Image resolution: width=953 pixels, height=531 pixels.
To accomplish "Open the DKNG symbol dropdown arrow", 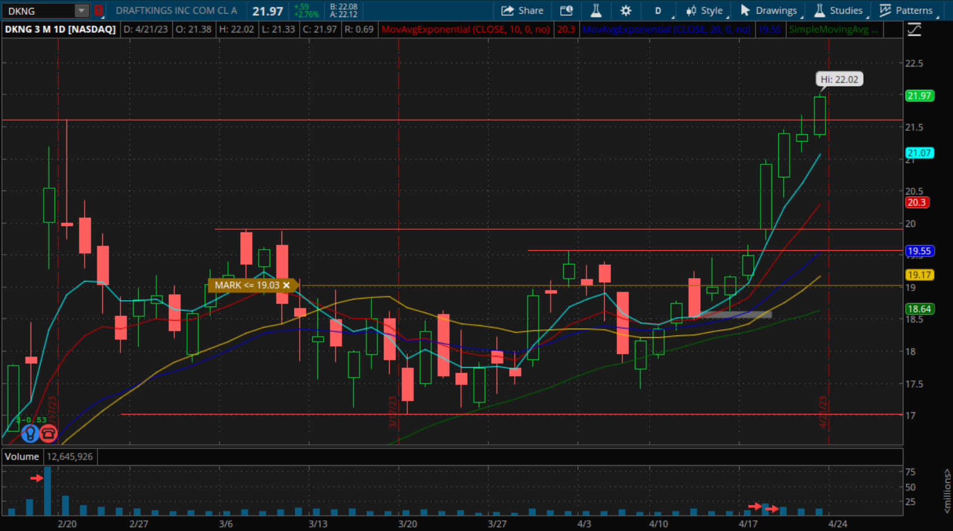I will [x=82, y=11].
